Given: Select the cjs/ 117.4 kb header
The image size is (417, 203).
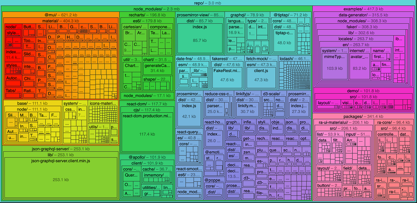Looking at the screenshot, I should (x=147, y=110).
